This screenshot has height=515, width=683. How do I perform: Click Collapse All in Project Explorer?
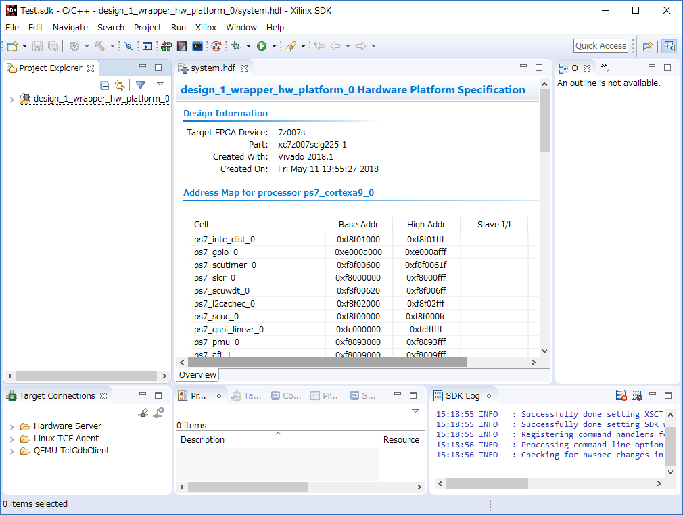(x=105, y=85)
